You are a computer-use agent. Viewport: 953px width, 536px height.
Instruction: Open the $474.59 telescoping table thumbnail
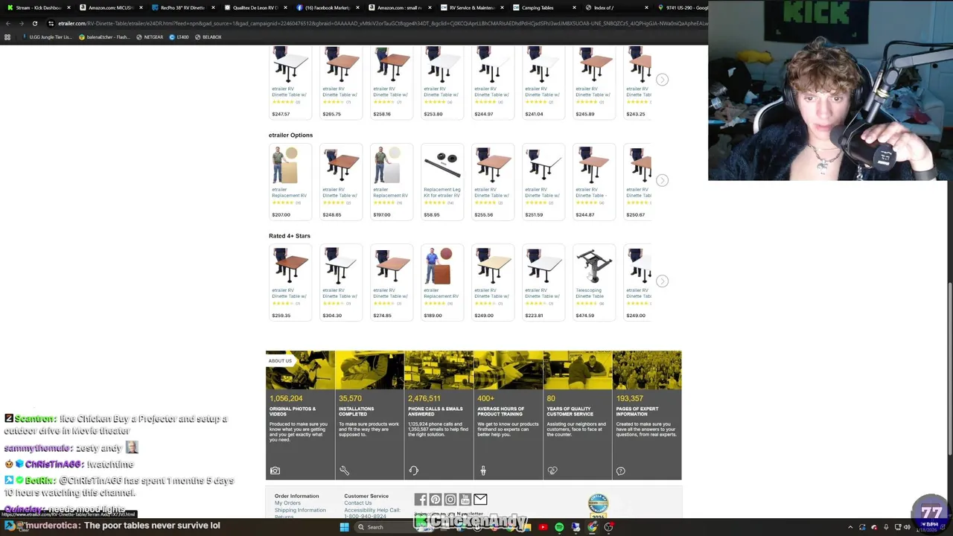point(594,266)
